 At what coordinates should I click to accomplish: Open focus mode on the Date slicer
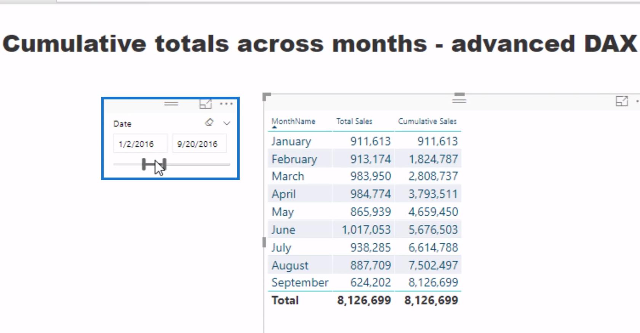205,104
